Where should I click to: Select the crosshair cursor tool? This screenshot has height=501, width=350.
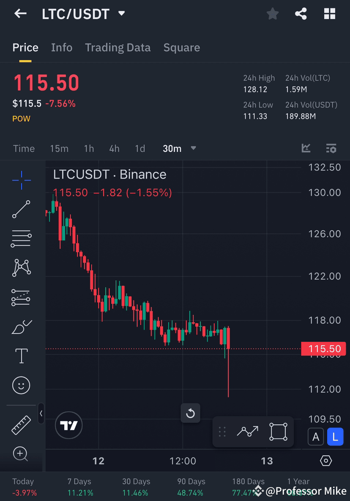click(21, 180)
